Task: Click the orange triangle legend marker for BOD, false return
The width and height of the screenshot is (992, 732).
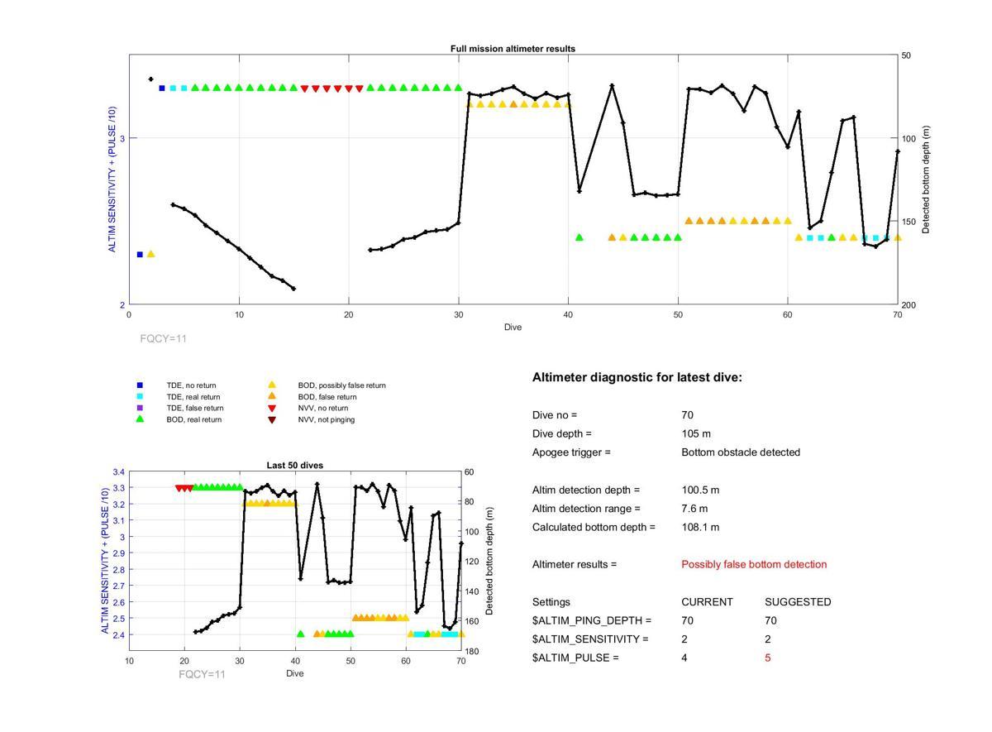Action: 271,397
